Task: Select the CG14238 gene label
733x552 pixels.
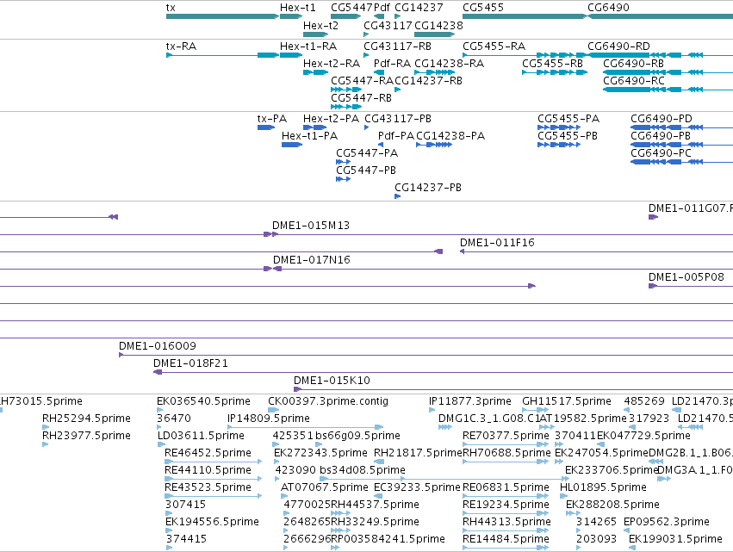Action: 438,25
